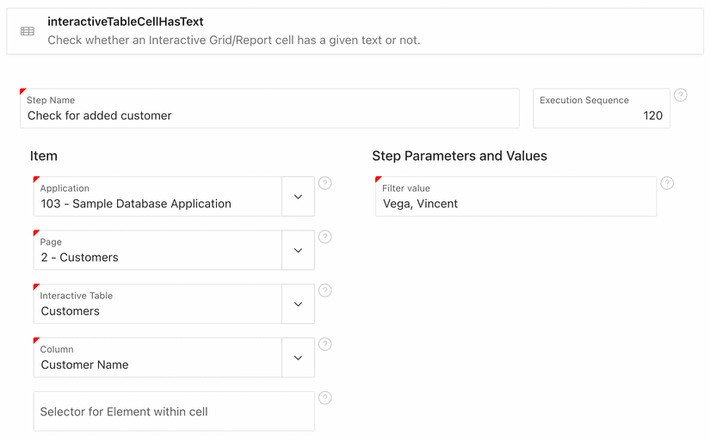Show help for Selector for Element field

tap(325, 398)
